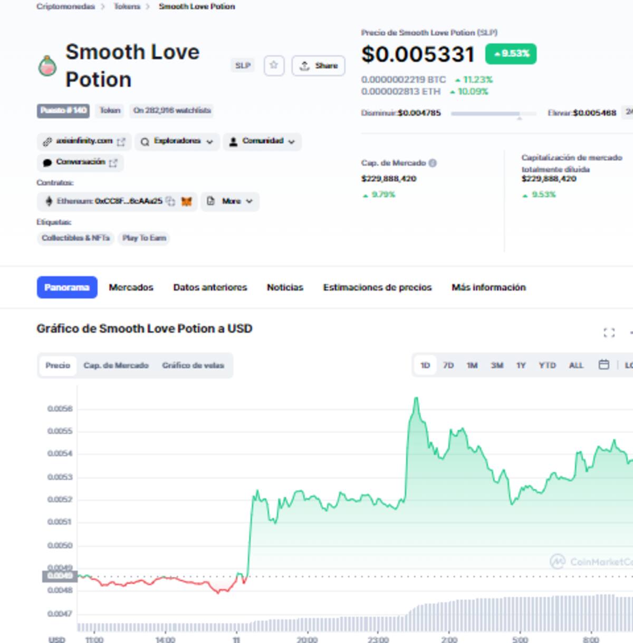This screenshot has height=643, width=633.
Task: Open chart fullscreen icon
Action: click(x=609, y=333)
